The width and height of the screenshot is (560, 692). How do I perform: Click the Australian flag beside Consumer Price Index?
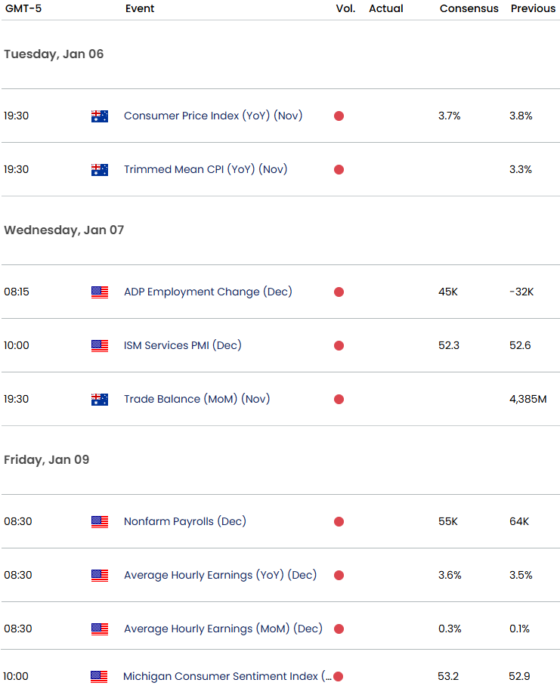(x=99, y=116)
